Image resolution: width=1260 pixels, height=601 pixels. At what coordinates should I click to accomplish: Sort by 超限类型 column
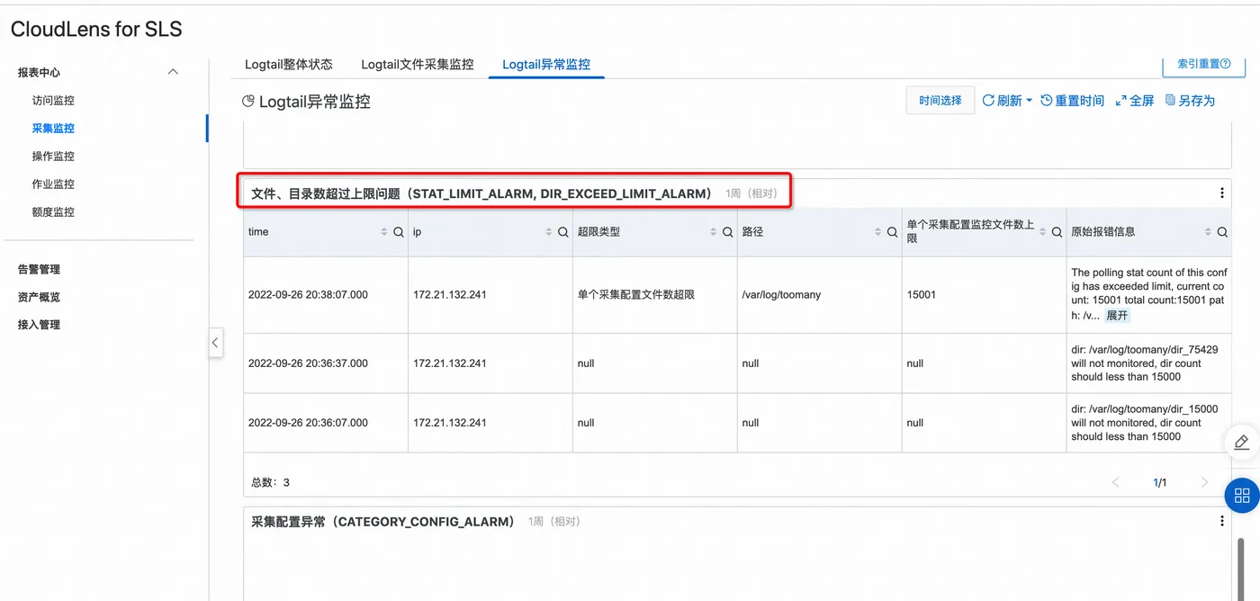[x=713, y=232]
